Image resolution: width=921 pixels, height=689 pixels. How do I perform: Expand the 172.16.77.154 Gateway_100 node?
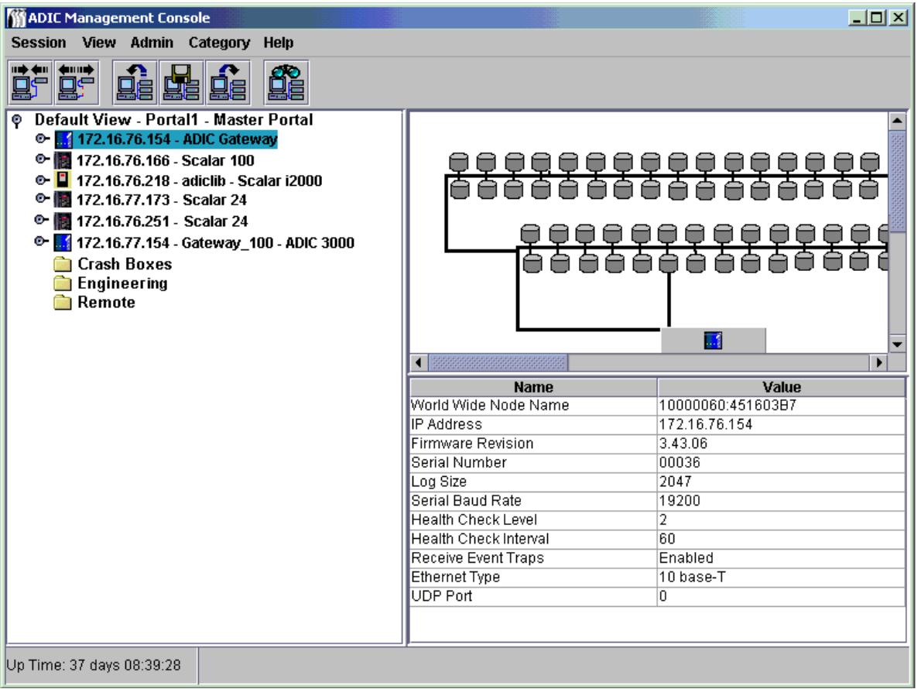click(x=42, y=241)
